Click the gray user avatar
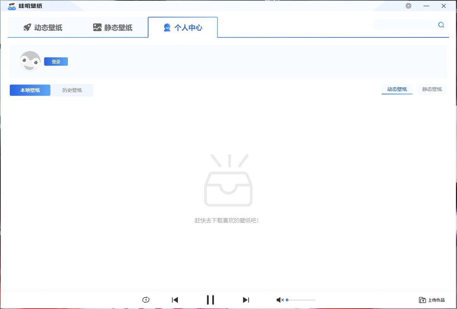The width and height of the screenshot is (457, 309). pyautogui.click(x=30, y=61)
